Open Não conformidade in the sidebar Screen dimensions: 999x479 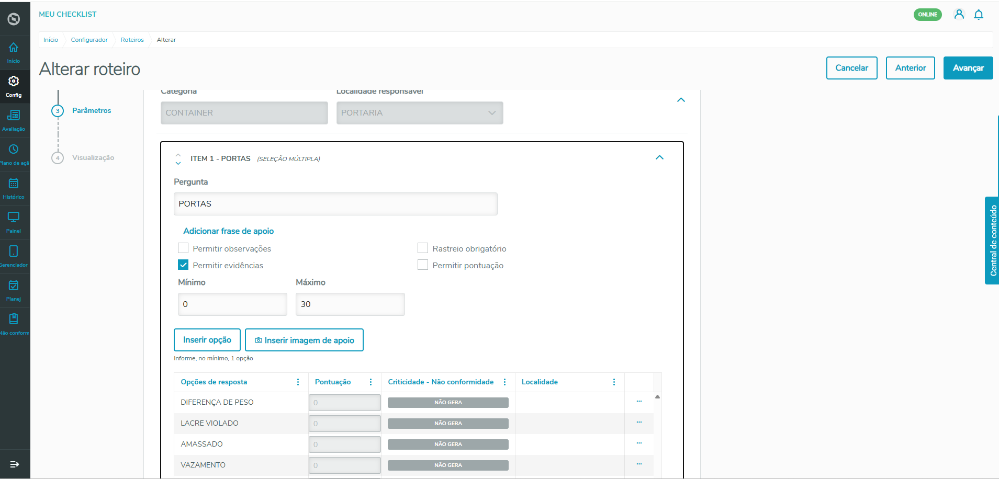pos(14,324)
